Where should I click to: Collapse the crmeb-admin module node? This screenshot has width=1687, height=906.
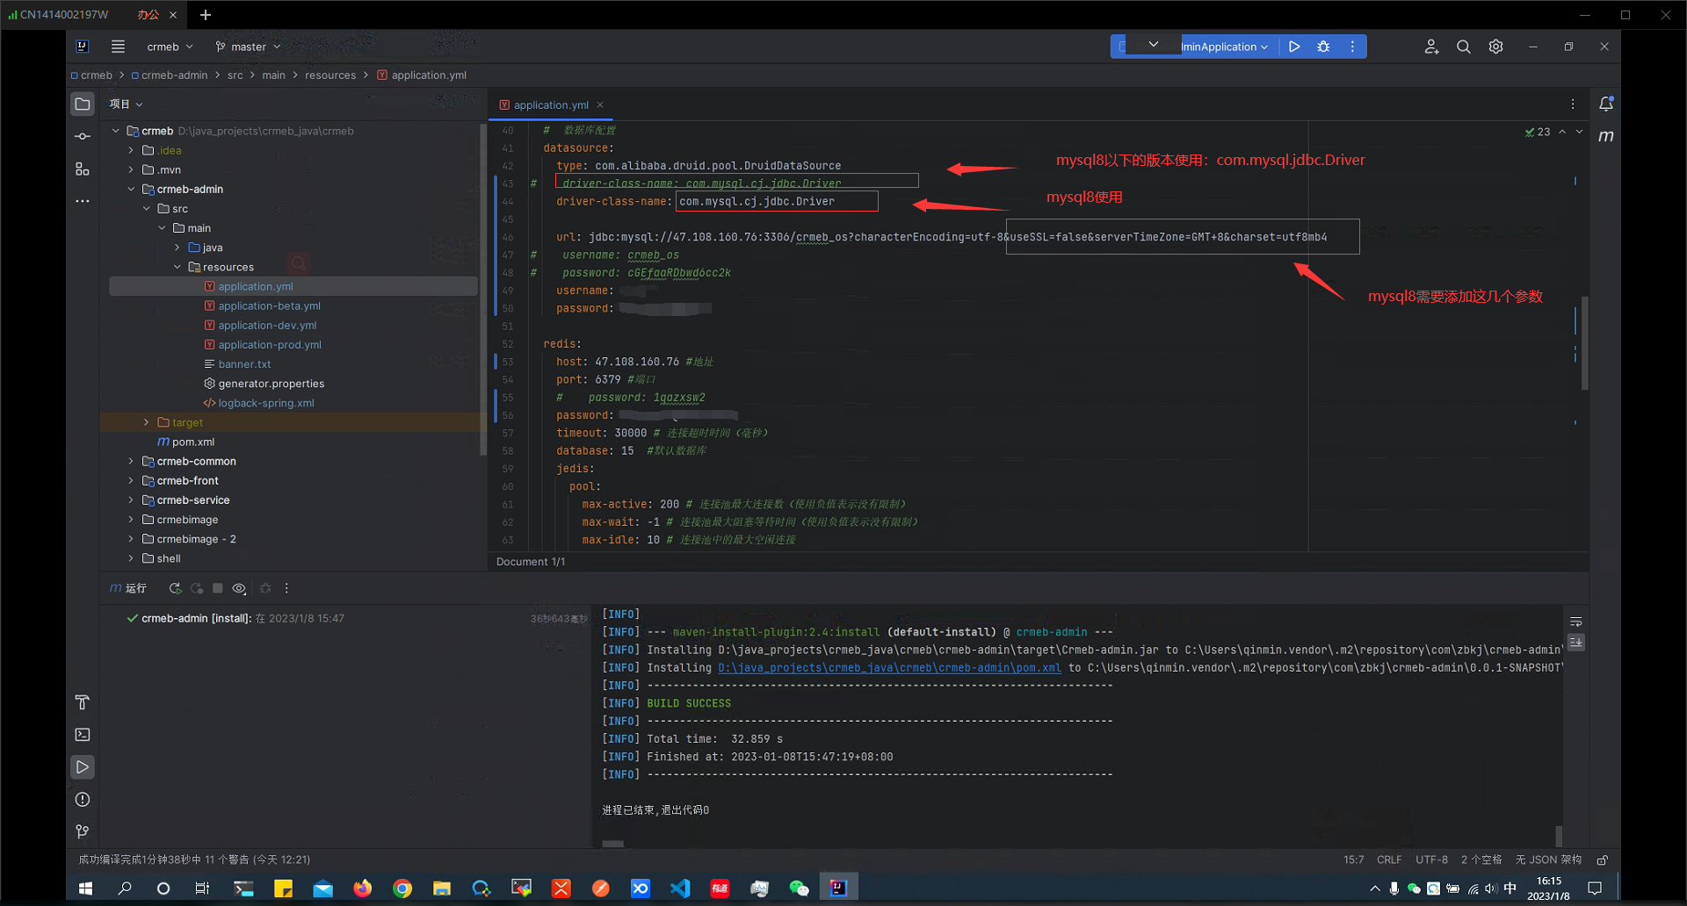131,189
